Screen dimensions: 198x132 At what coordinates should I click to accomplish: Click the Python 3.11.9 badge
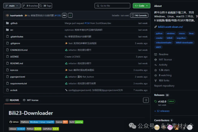34,129
